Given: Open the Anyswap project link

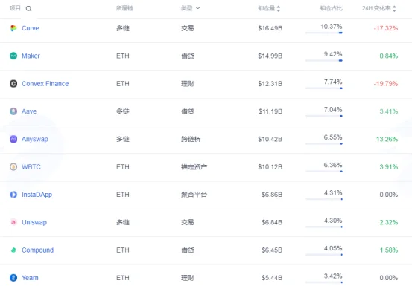Looking at the screenshot, I should [35, 139].
